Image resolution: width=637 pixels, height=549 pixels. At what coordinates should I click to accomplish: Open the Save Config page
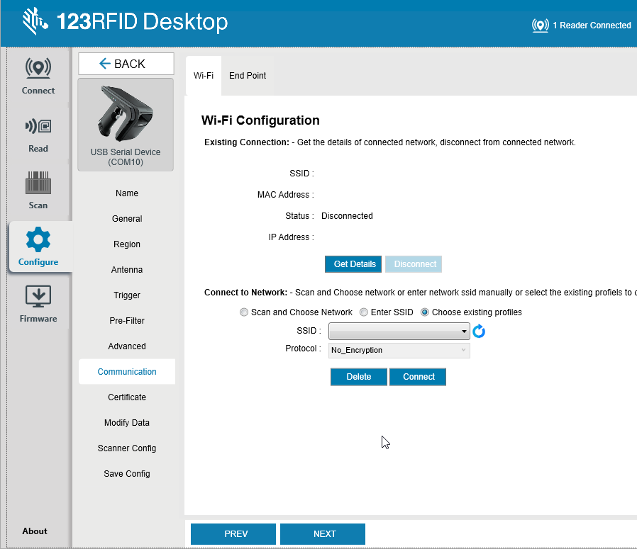click(127, 474)
